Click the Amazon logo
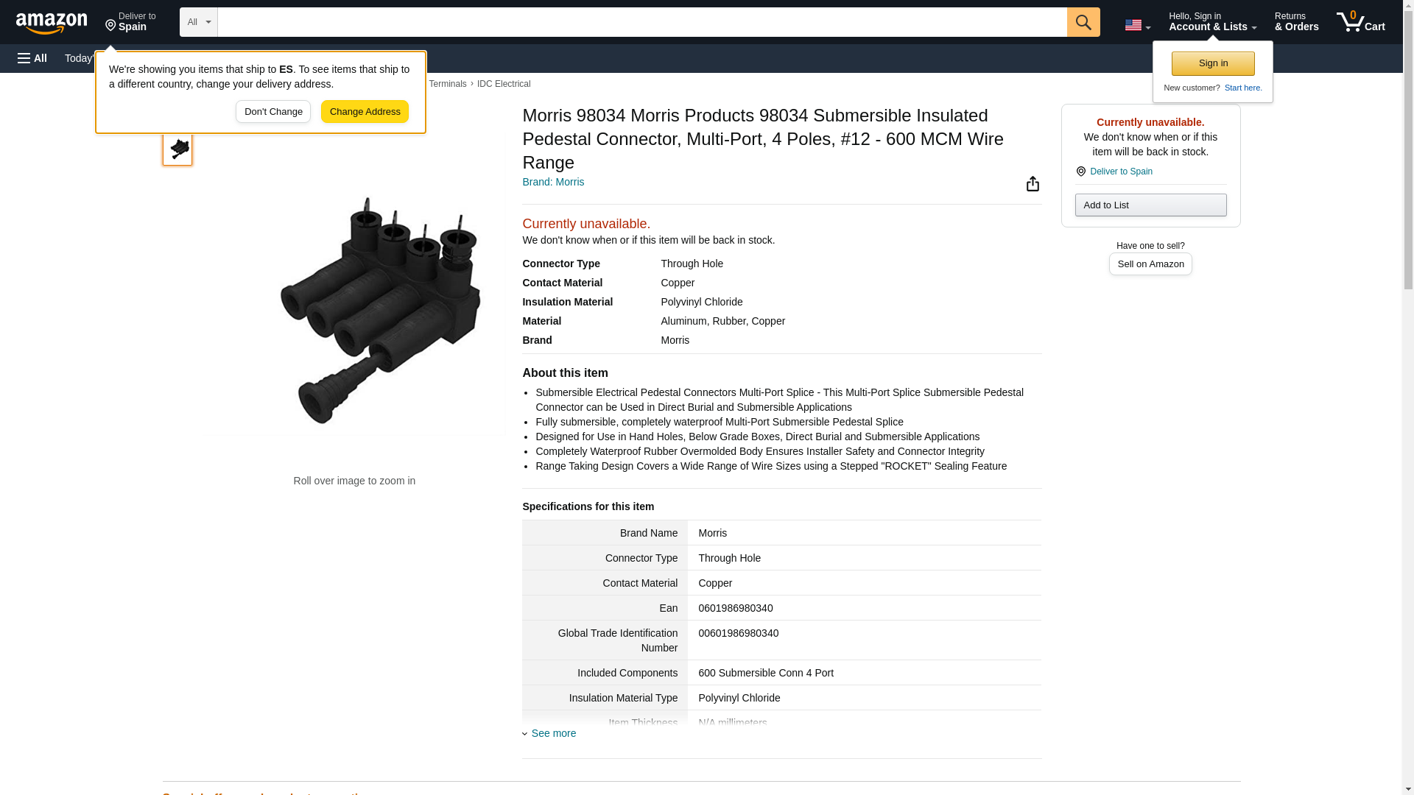The width and height of the screenshot is (1414, 795). click(x=52, y=23)
